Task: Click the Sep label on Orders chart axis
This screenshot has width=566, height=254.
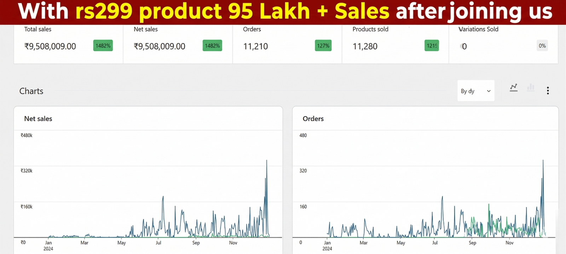Action: [x=472, y=243]
